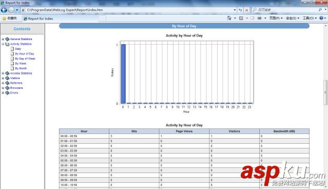Viewport: 328px width, 189px height.
Task: Click the Read Mail envelope icon
Action: (x=252, y=18)
